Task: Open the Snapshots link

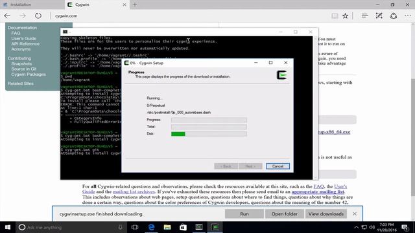Action: point(21,63)
